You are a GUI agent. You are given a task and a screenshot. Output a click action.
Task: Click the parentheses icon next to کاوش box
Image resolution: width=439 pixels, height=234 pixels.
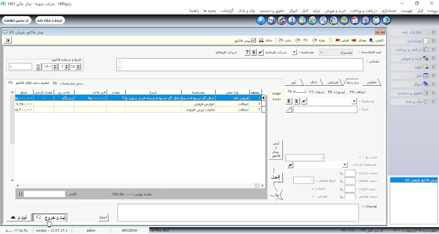coord(20,194)
